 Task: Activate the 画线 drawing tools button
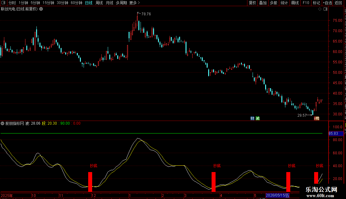pos(295,3)
